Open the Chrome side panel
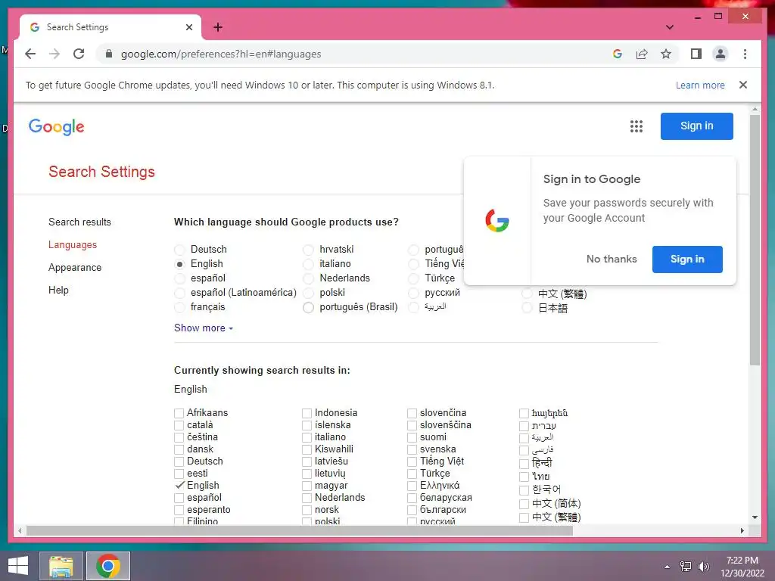This screenshot has width=775, height=581. point(696,54)
